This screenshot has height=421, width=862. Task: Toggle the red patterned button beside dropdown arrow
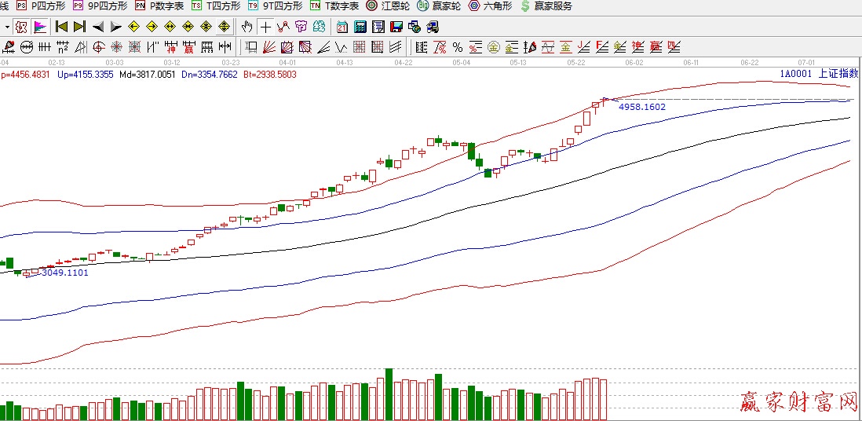tap(21, 27)
